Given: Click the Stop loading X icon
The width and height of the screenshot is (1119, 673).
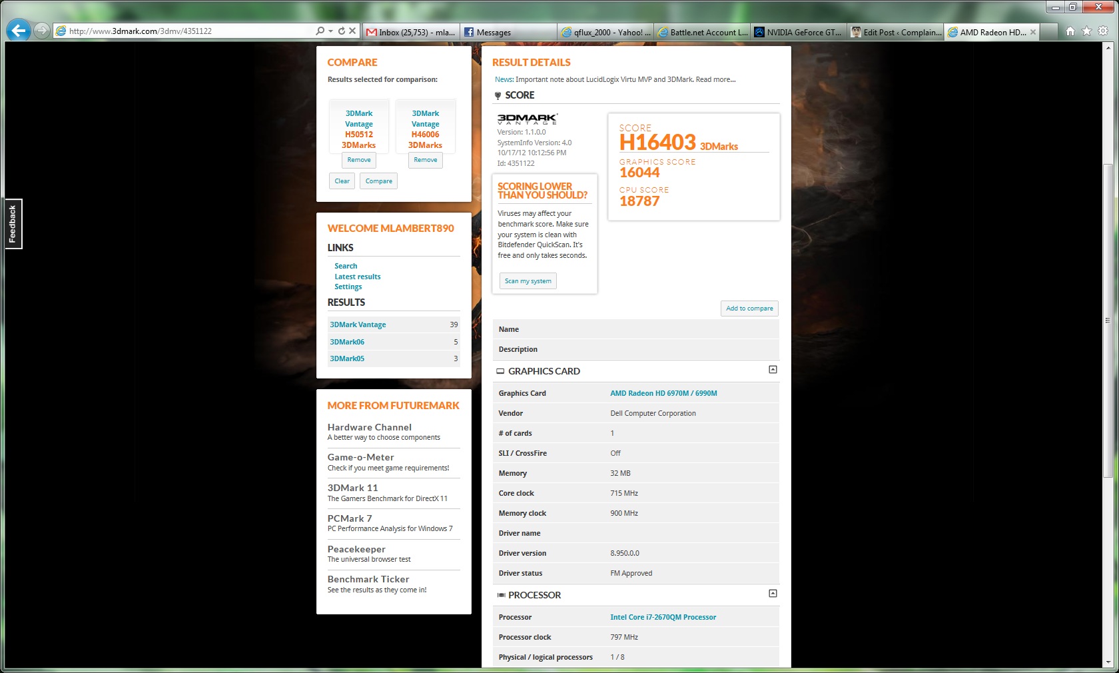Looking at the screenshot, I should [x=353, y=31].
